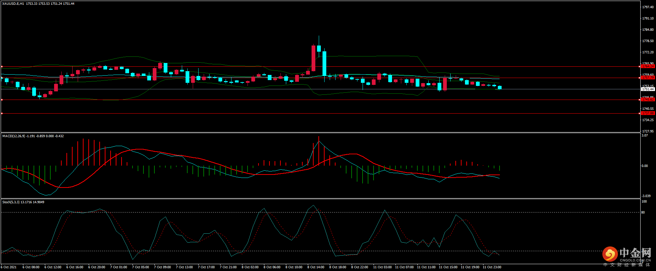Click the XAUUSD.E,H1 symbol label
Image resolution: width=656 pixels, height=271 pixels.
tap(13, 4)
